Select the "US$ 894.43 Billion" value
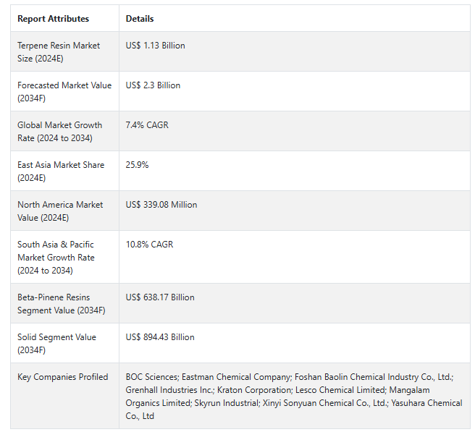Screen dimensions: 475x432 (x=160, y=337)
